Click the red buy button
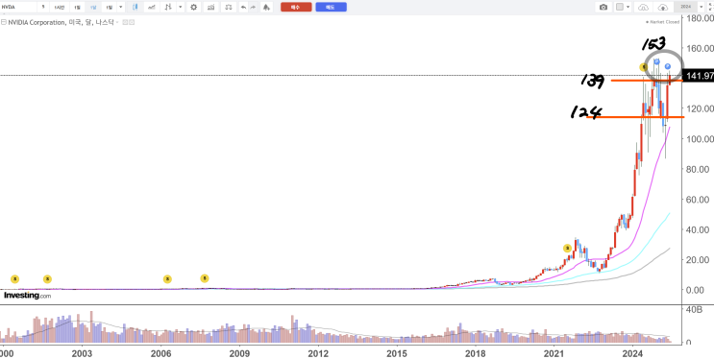The image size is (714, 359). point(296,8)
